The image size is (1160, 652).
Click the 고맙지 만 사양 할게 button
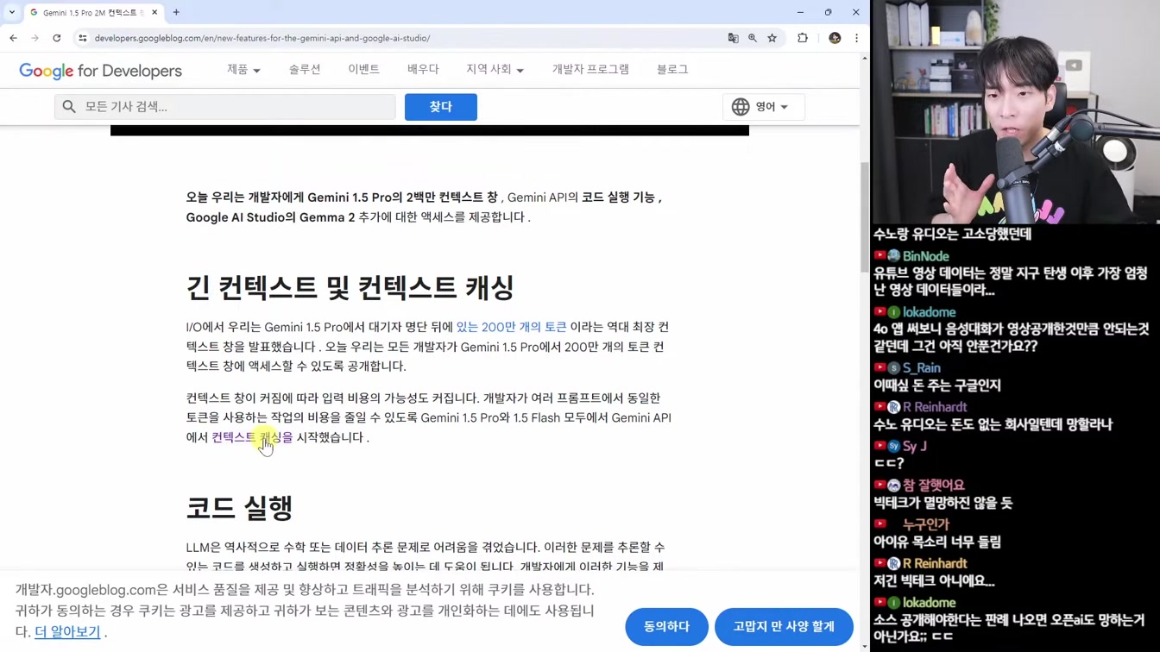tap(784, 627)
